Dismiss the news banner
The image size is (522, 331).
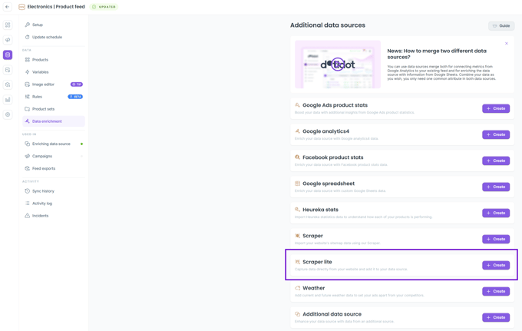pyautogui.click(x=507, y=44)
